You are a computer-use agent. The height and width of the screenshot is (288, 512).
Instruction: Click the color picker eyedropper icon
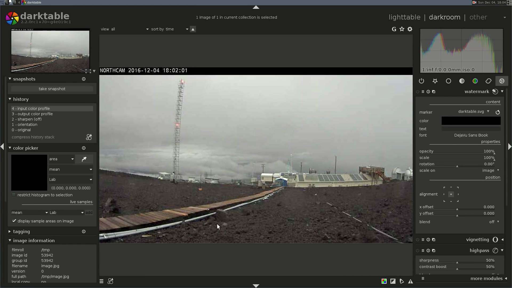(x=84, y=159)
